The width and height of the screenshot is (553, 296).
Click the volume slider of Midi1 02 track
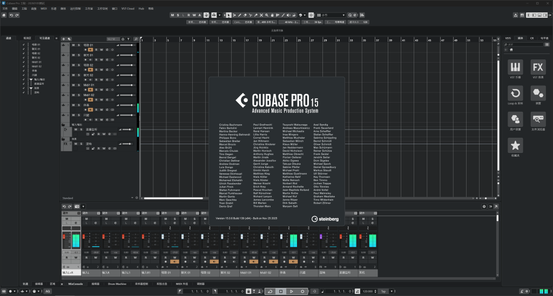(x=126, y=95)
